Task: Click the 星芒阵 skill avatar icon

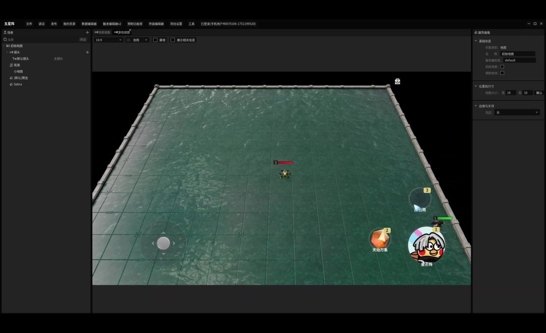Action: [x=426, y=245]
